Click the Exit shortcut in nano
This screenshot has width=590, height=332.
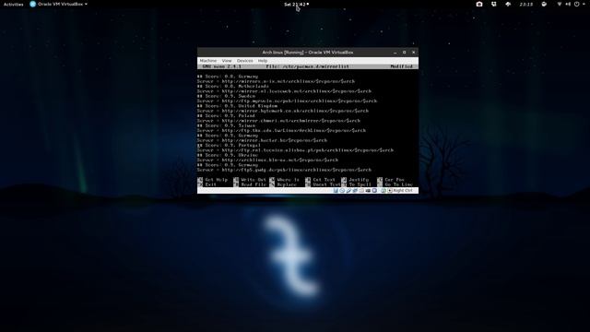(207, 184)
